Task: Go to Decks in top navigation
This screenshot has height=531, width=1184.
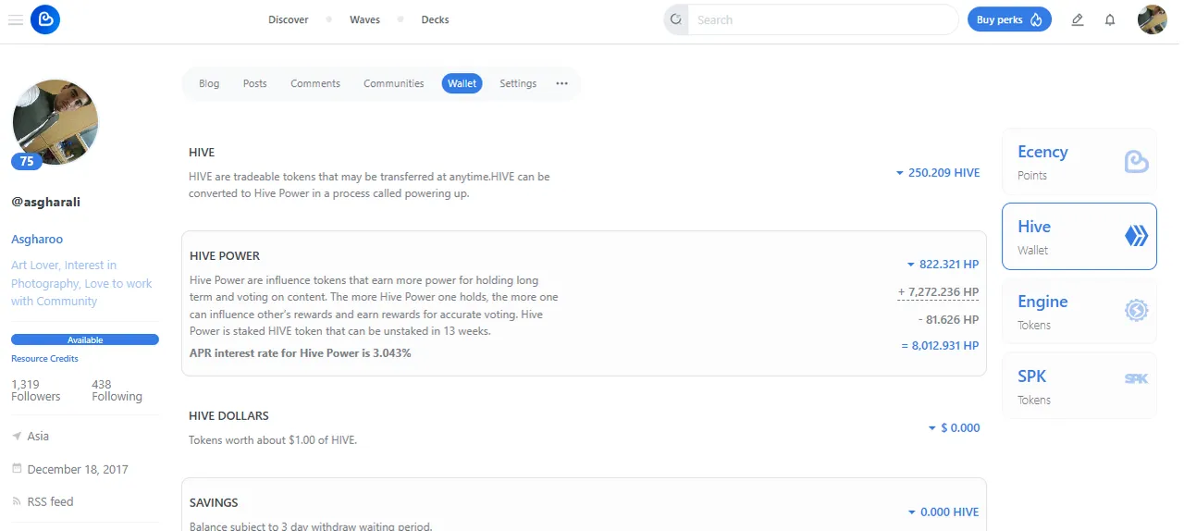Action: (435, 19)
